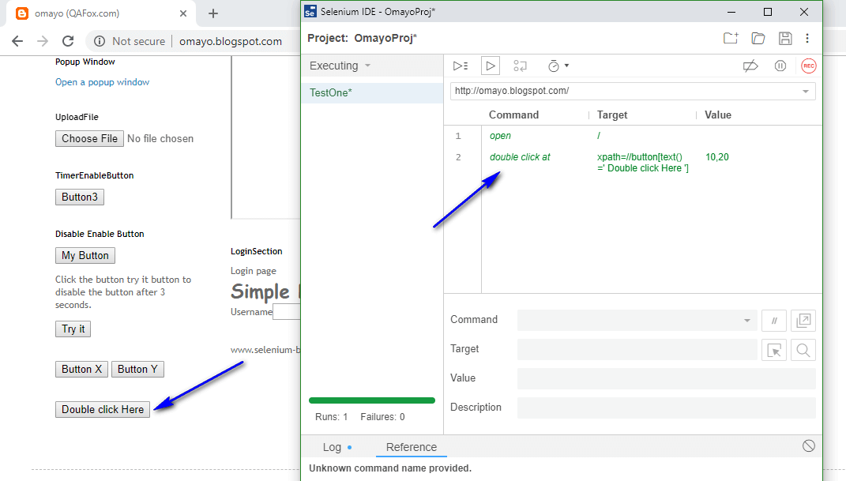Pause test execution with the pause icon
The width and height of the screenshot is (846, 481).
click(780, 66)
